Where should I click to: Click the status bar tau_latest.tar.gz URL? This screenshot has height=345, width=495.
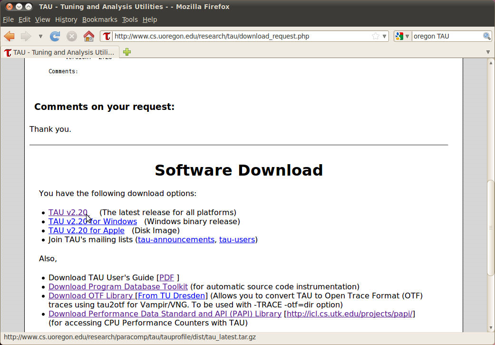pyautogui.click(x=130, y=337)
